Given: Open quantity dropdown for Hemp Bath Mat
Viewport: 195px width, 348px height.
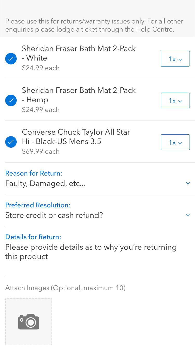Looking at the screenshot, I should [175, 101].
